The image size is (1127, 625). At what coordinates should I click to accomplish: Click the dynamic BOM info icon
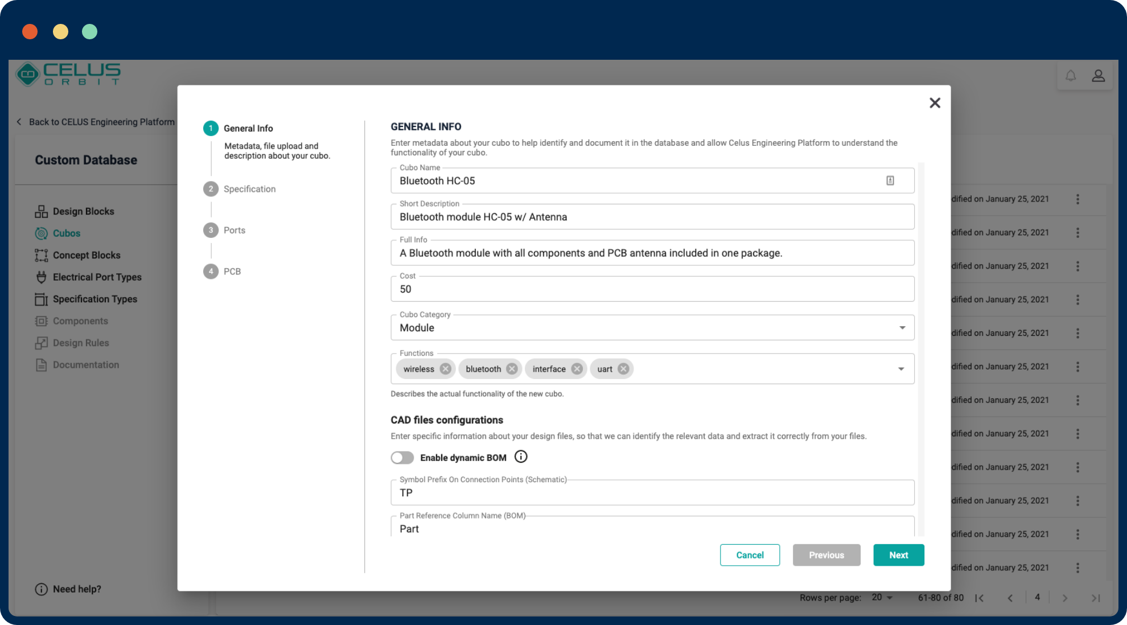point(521,457)
